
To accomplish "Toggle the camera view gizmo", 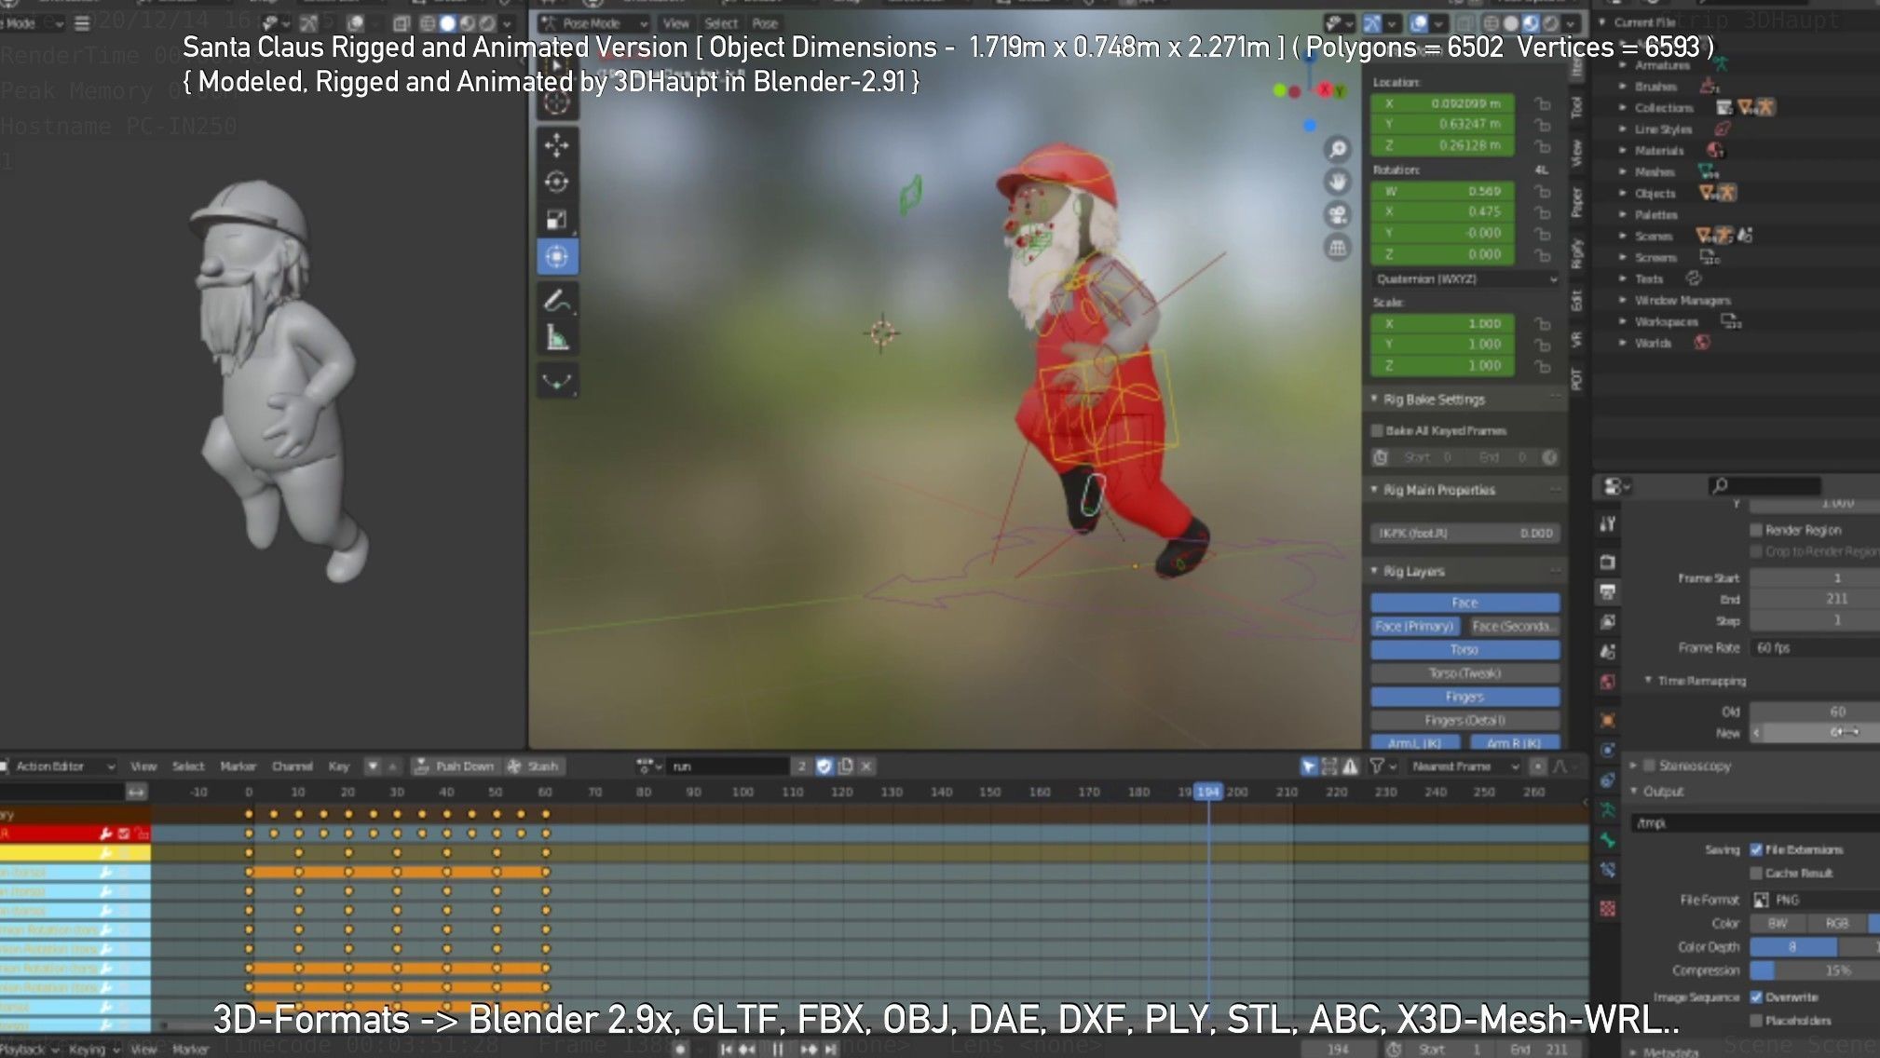I will click(x=1338, y=215).
